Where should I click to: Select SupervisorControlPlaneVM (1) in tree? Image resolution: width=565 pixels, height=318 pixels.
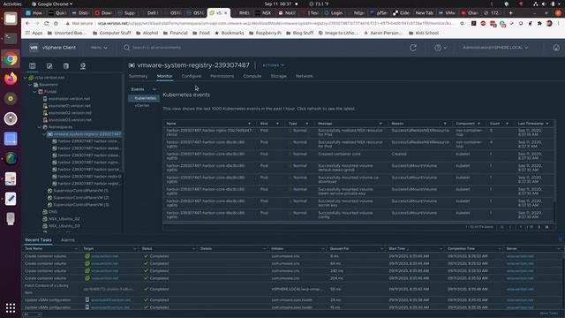click(x=80, y=191)
